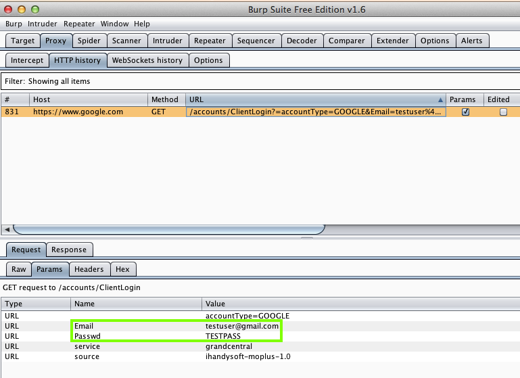This screenshot has width=520, height=378.
Task: Select request number 831 cell
Action: 16,112
